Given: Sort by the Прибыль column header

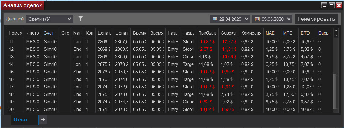Looking at the screenshot, I should (x=207, y=33).
